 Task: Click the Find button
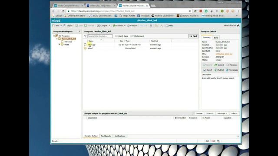[x=193, y=36]
